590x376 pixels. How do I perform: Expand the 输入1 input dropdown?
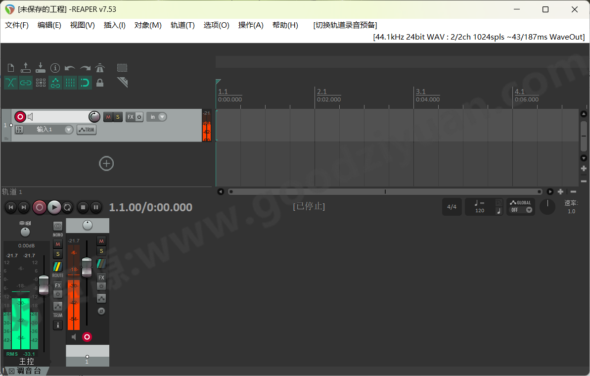tap(68, 129)
